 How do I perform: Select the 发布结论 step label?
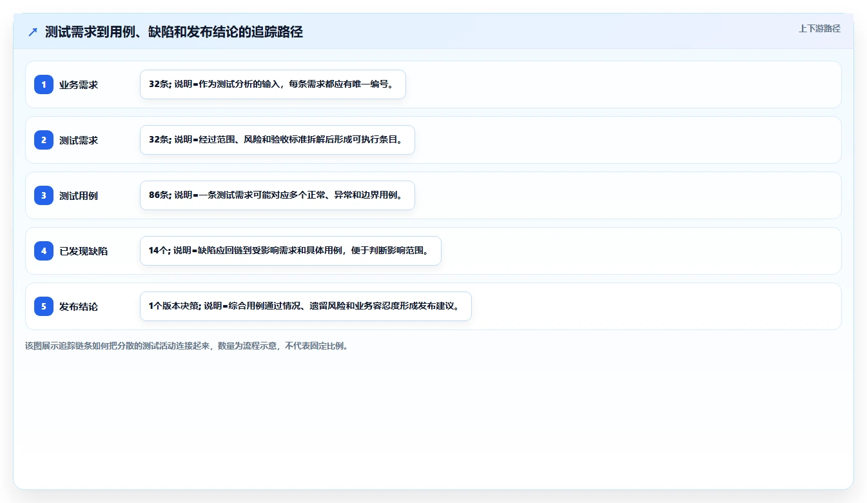pos(79,306)
